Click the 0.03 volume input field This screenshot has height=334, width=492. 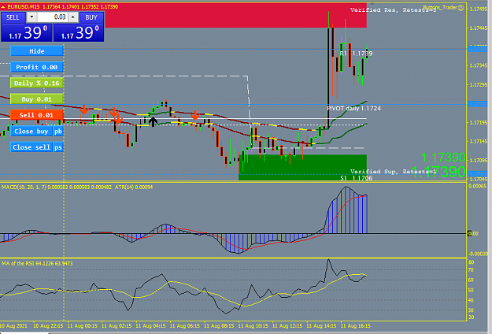click(x=53, y=17)
